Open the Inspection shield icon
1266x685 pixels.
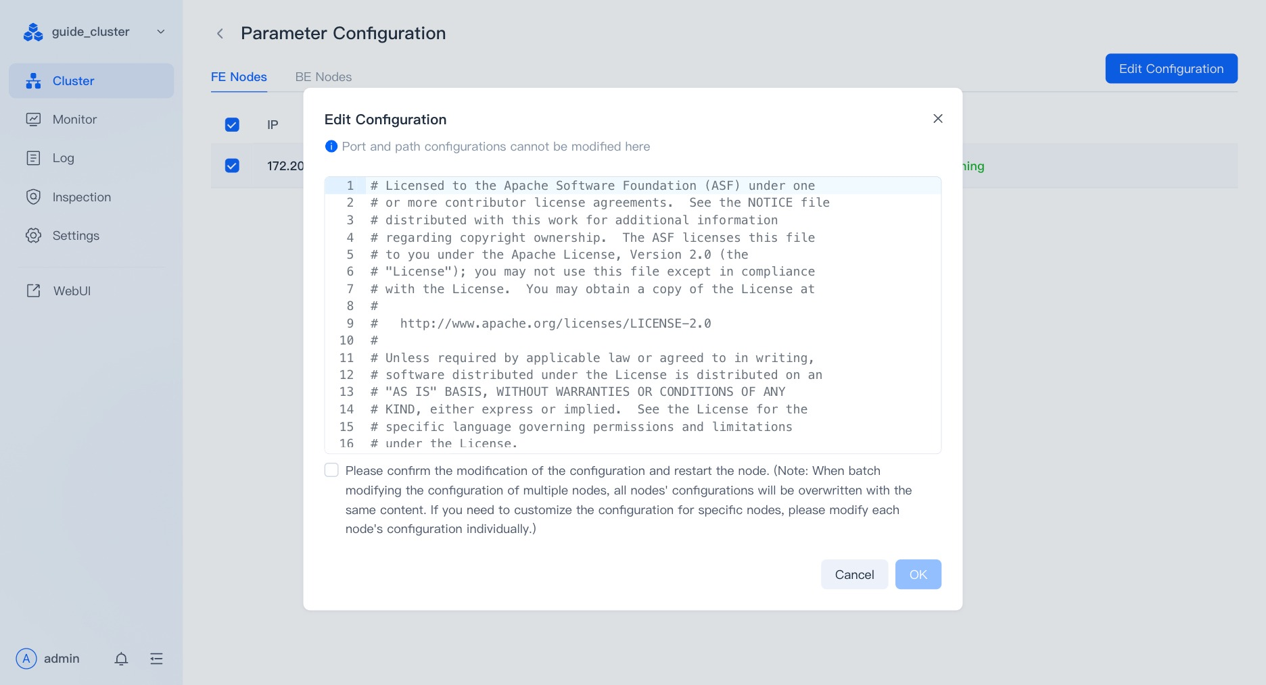[33, 197]
